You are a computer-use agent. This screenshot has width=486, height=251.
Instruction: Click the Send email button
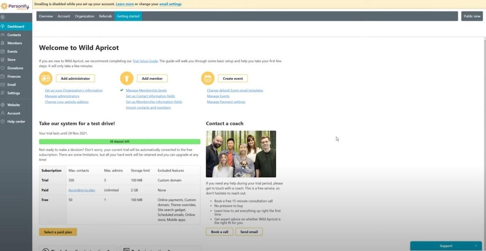(x=249, y=232)
